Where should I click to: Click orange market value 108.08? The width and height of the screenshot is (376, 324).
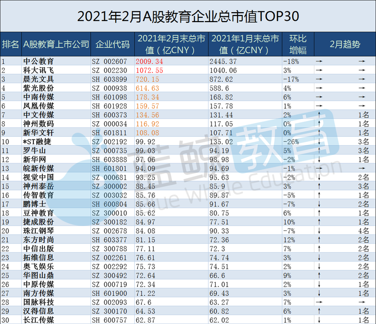[148, 133]
